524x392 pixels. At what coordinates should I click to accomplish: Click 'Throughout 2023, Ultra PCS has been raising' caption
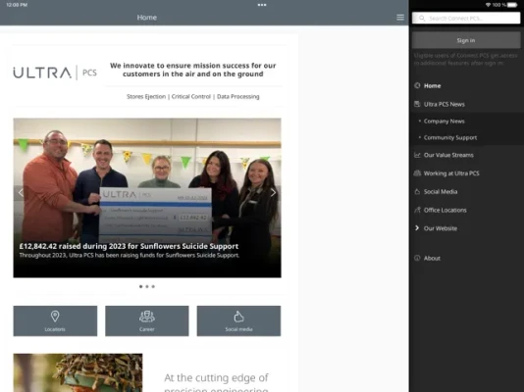(x=130, y=255)
